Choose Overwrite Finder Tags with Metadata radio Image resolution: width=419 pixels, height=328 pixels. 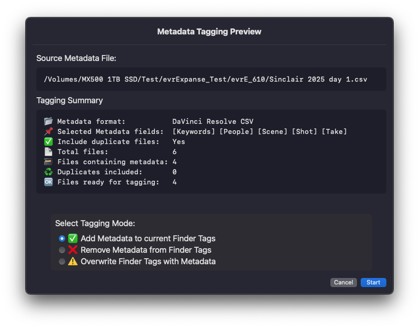click(x=62, y=261)
